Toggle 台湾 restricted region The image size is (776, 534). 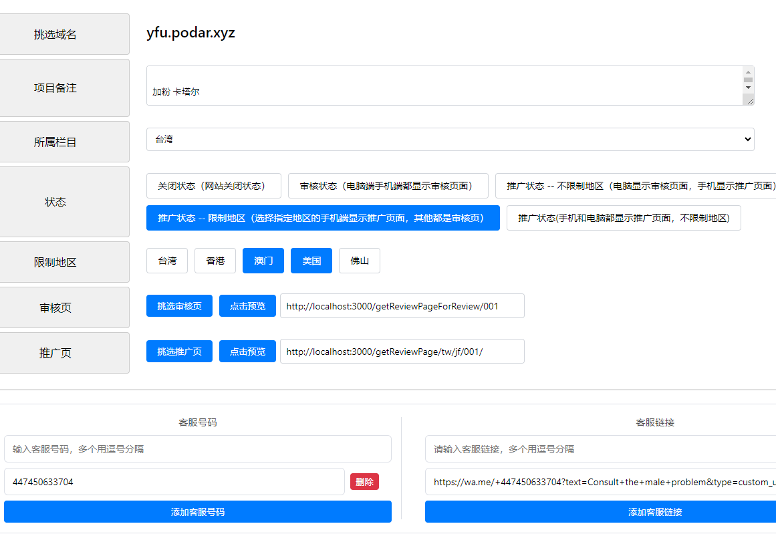coord(167,261)
